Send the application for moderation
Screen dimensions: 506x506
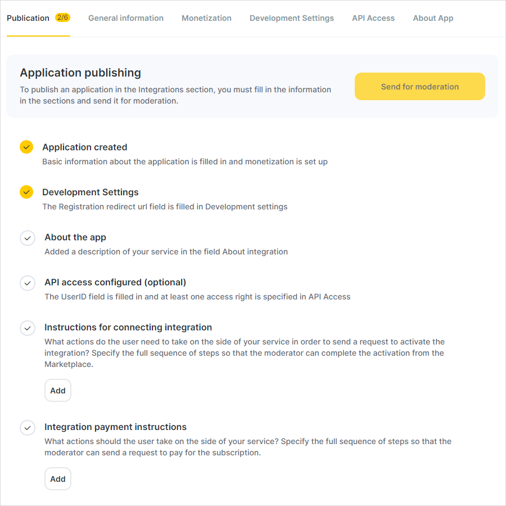(420, 86)
